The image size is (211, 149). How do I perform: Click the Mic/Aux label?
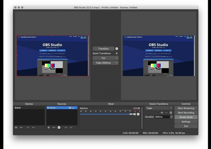coord(84,108)
